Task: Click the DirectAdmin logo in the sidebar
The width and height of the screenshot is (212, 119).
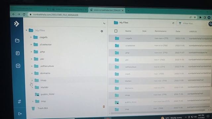Action: click(x=17, y=24)
